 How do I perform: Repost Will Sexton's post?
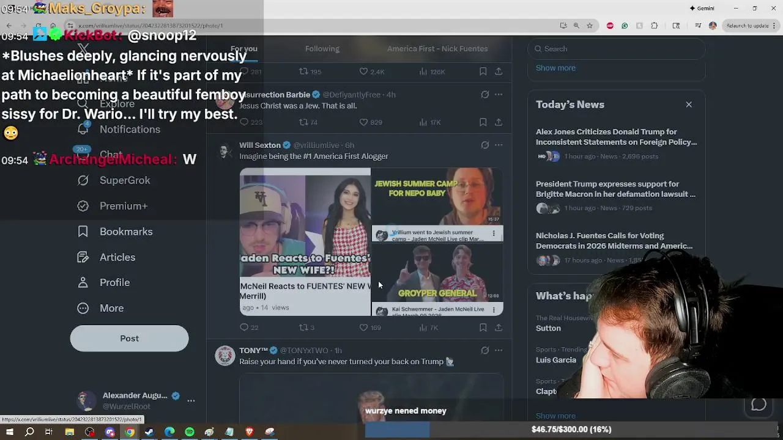click(x=306, y=328)
